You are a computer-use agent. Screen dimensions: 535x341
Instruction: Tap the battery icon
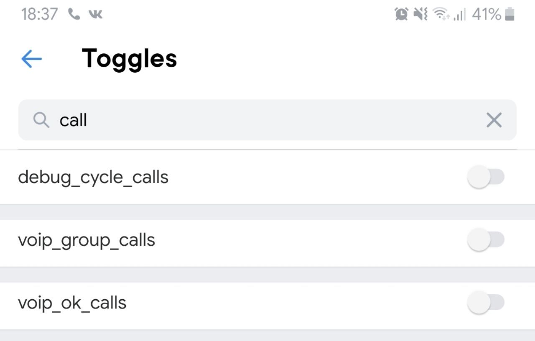pos(509,15)
